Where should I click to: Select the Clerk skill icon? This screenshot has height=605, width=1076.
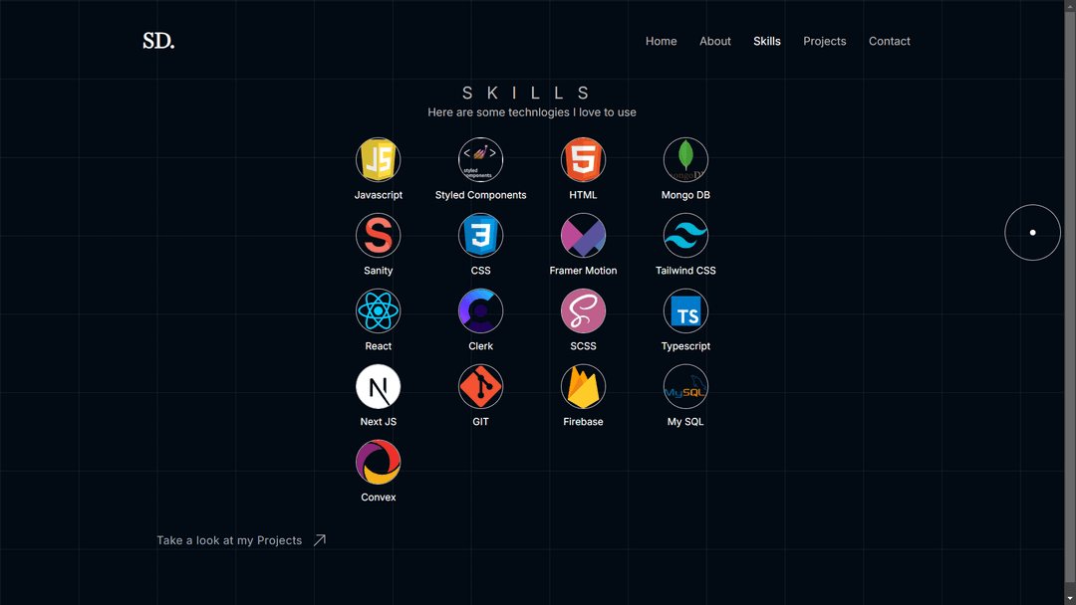point(480,310)
